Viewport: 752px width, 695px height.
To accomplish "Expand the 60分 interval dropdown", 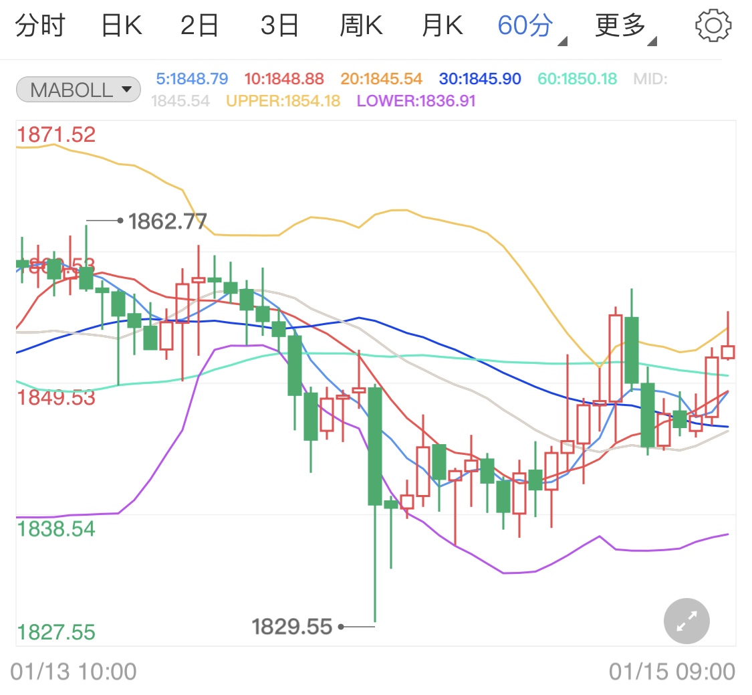I will pyautogui.click(x=532, y=27).
